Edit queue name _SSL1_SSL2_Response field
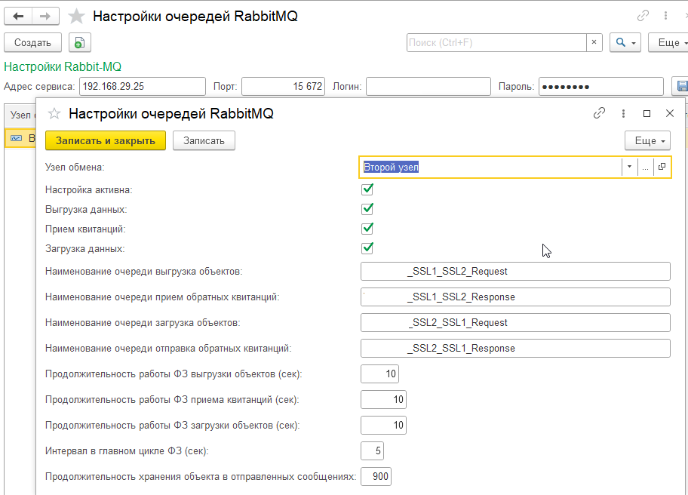This screenshot has height=495, width=688. click(x=515, y=297)
